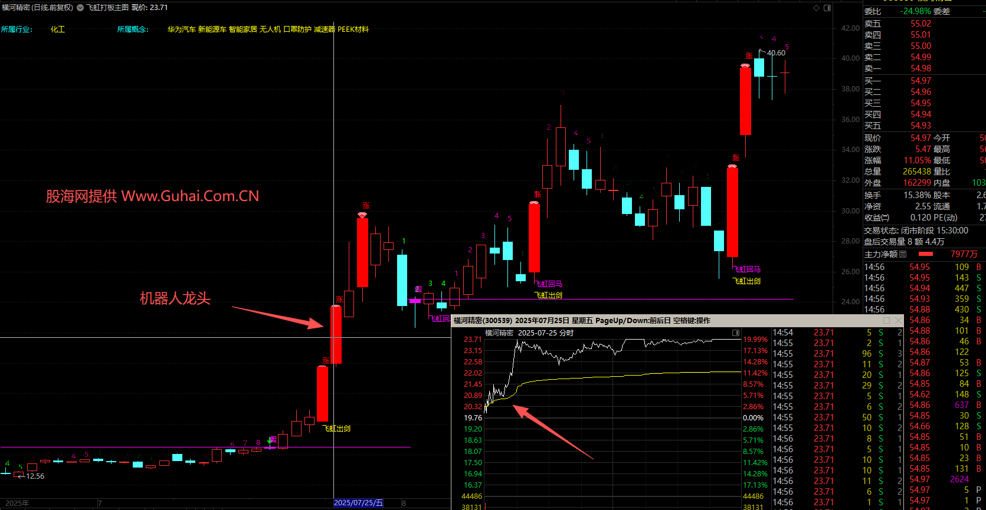
Task: Open the 主力净额 detail list icon
Action: click(903, 254)
